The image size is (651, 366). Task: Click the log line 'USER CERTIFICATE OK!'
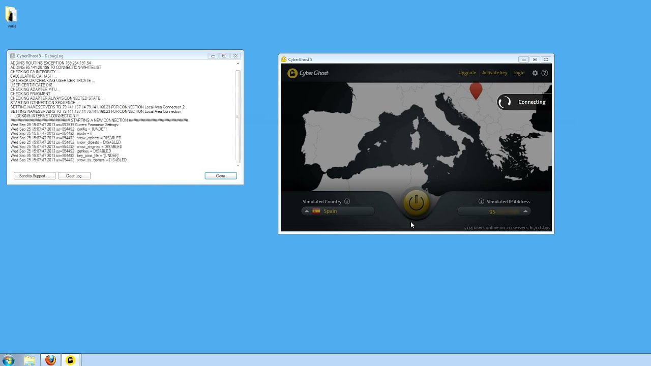(32, 85)
